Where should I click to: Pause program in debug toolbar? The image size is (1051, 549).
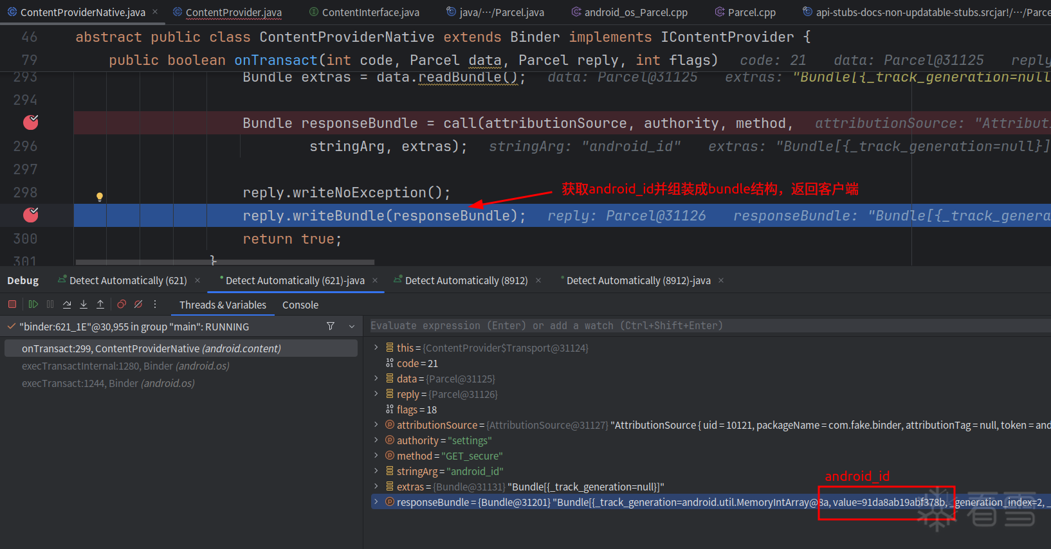pyautogui.click(x=50, y=304)
